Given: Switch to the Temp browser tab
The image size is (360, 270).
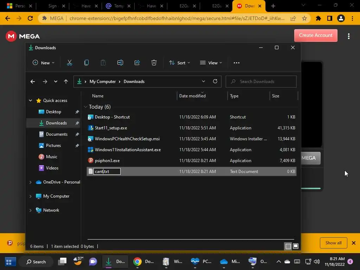Looking at the screenshot, I should tap(118, 6).
